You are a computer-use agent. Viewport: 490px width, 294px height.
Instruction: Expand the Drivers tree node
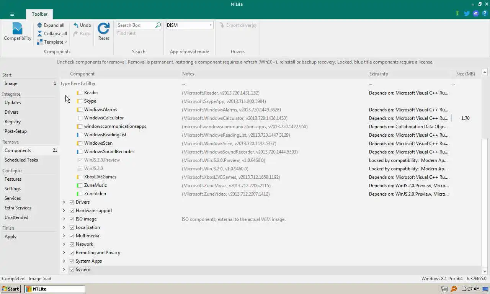coord(64,202)
